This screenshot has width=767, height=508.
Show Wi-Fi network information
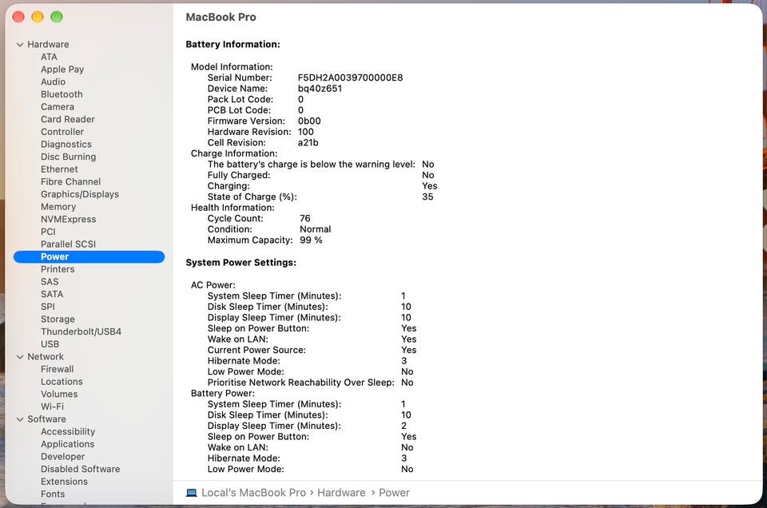(x=53, y=407)
